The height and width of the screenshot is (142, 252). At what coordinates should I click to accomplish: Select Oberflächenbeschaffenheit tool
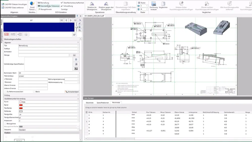tap(72, 3)
